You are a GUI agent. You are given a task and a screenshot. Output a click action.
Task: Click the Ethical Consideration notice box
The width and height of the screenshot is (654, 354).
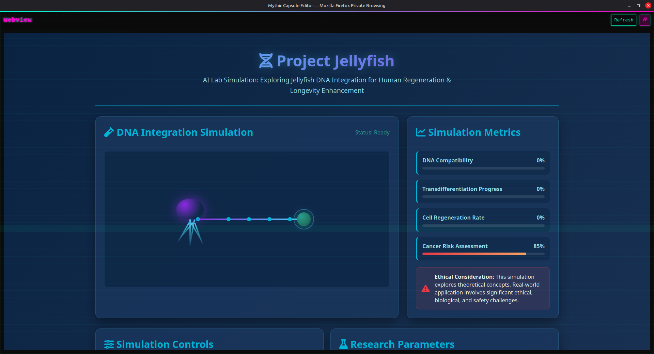[x=482, y=288]
